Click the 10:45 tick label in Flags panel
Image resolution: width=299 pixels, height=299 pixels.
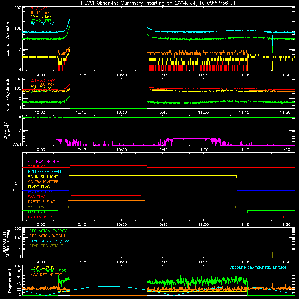coord(163,224)
